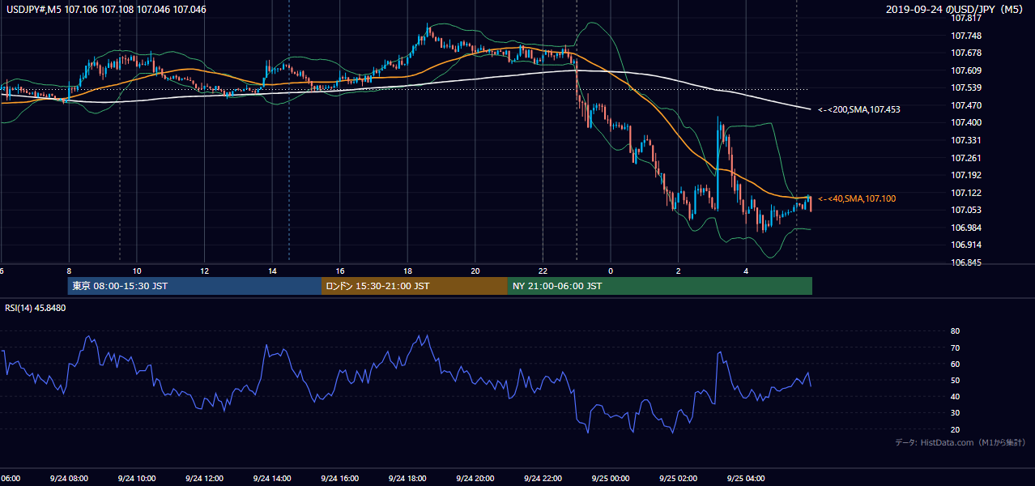
Task: Click the 9/24 22:00 bottom date label
Action: (543, 479)
